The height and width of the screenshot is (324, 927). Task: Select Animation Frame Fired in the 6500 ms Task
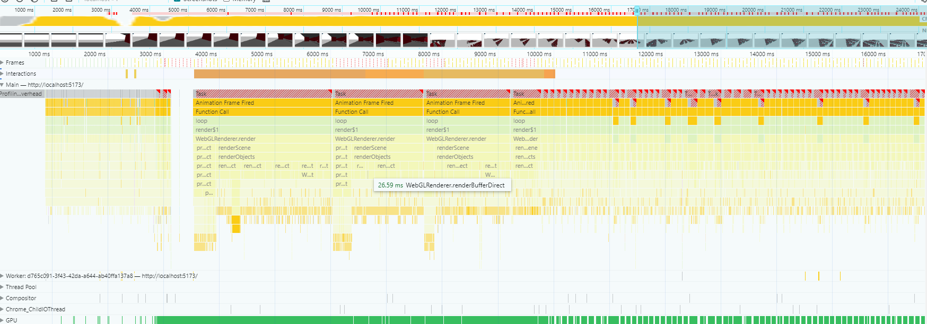[x=379, y=103]
